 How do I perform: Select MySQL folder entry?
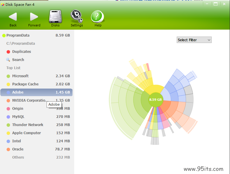tap(36, 117)
